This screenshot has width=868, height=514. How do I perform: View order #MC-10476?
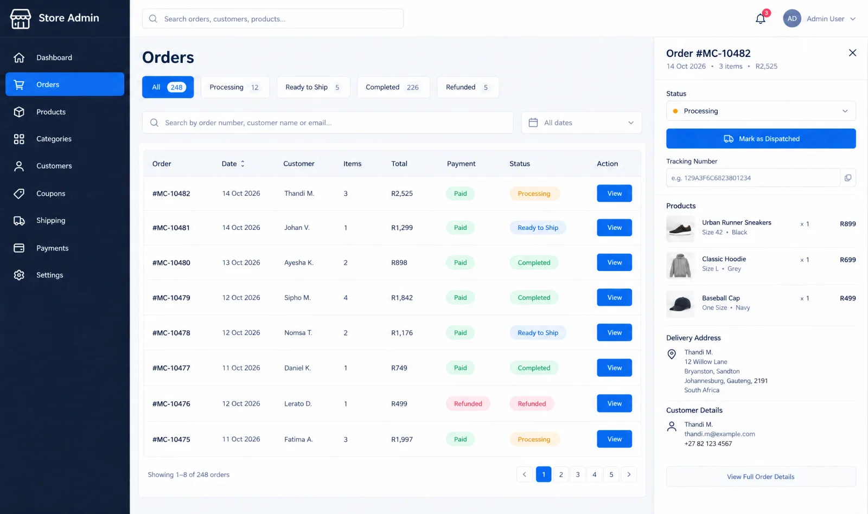[614, 403]
